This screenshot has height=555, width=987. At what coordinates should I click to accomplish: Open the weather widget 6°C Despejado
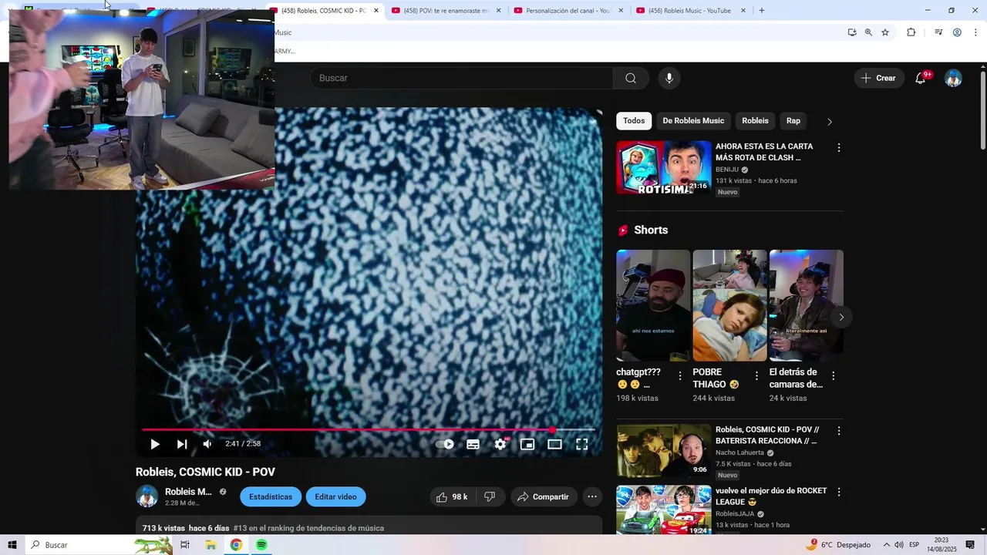pyautogui.click(x=838, y=545)
